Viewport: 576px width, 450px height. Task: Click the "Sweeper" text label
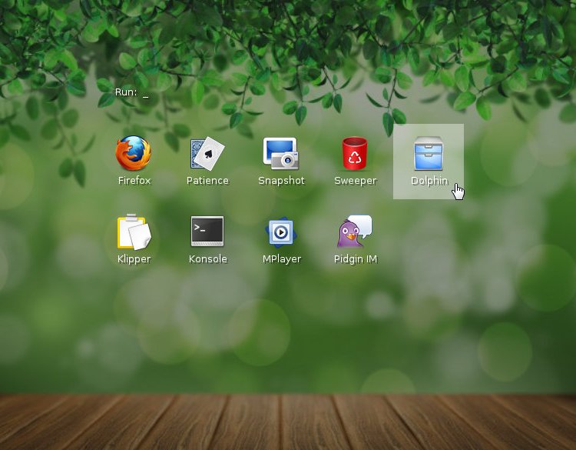tap(356, 181)
